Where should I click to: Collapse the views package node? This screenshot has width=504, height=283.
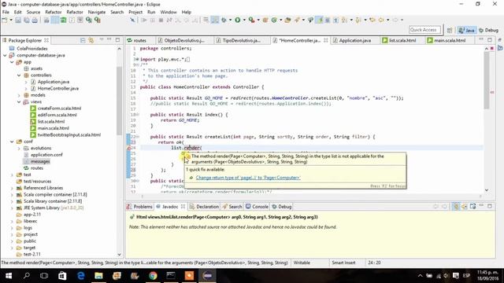tap(19, 101)
